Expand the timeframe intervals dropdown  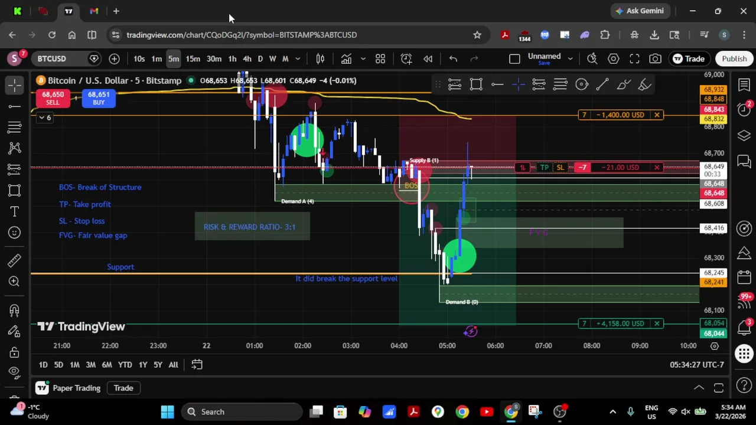tap(298, 58)
